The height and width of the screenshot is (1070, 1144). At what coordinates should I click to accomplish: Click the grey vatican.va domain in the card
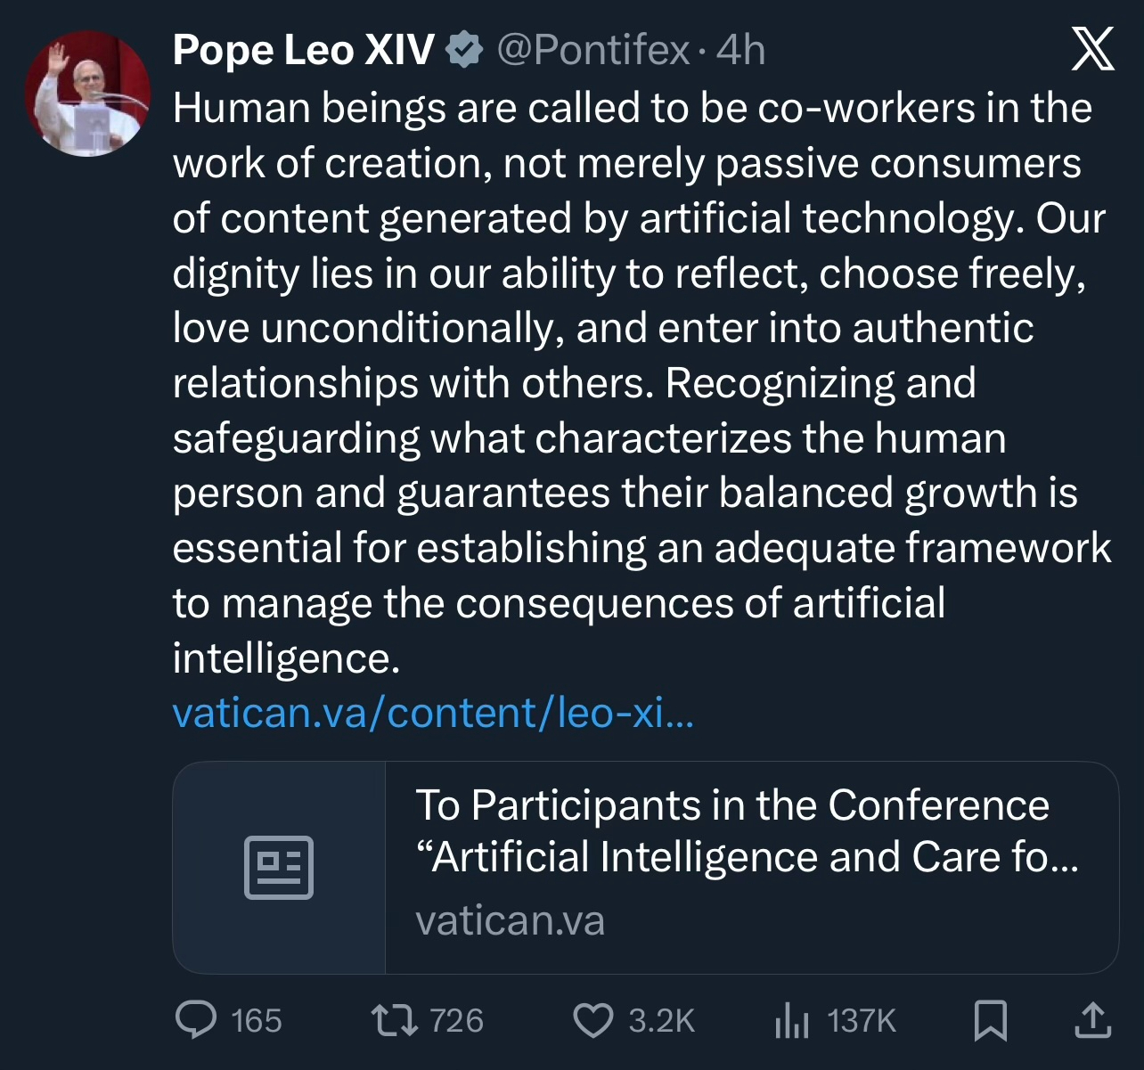(x=510, y=920)
